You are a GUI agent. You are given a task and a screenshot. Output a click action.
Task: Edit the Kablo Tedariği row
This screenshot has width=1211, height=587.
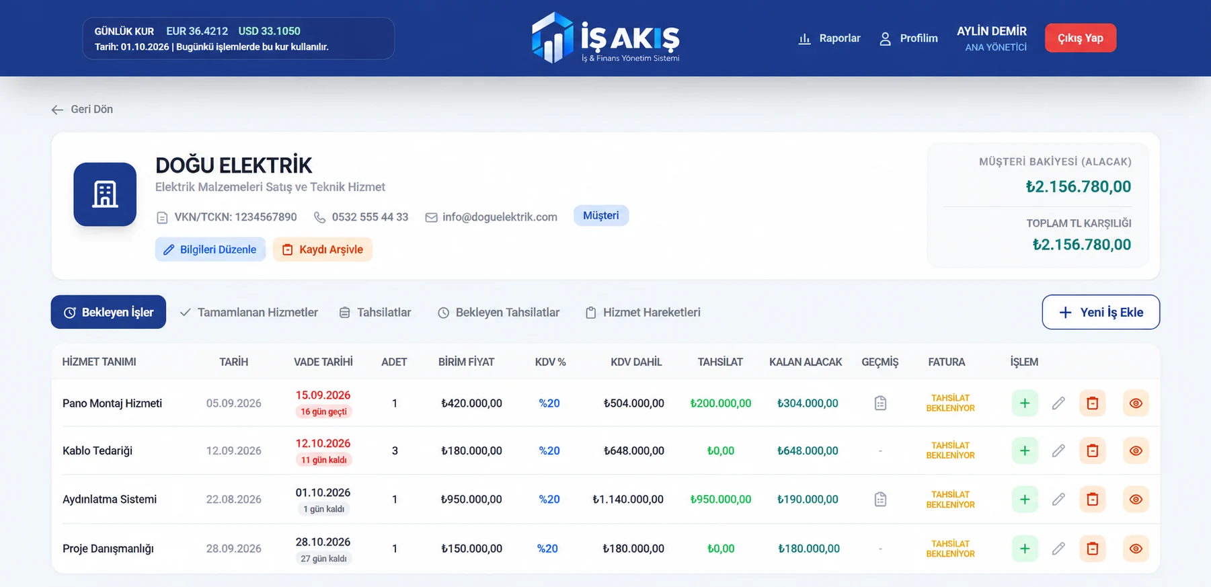[x=1058, y=451]
